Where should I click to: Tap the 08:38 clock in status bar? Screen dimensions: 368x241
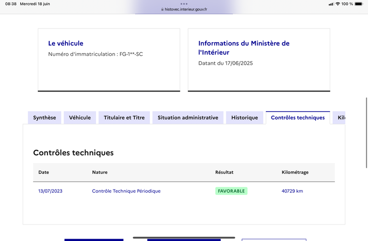pos(11,4)
